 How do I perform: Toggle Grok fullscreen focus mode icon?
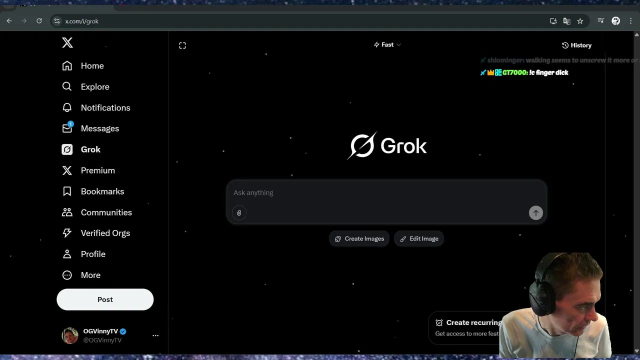pos(182,45)
